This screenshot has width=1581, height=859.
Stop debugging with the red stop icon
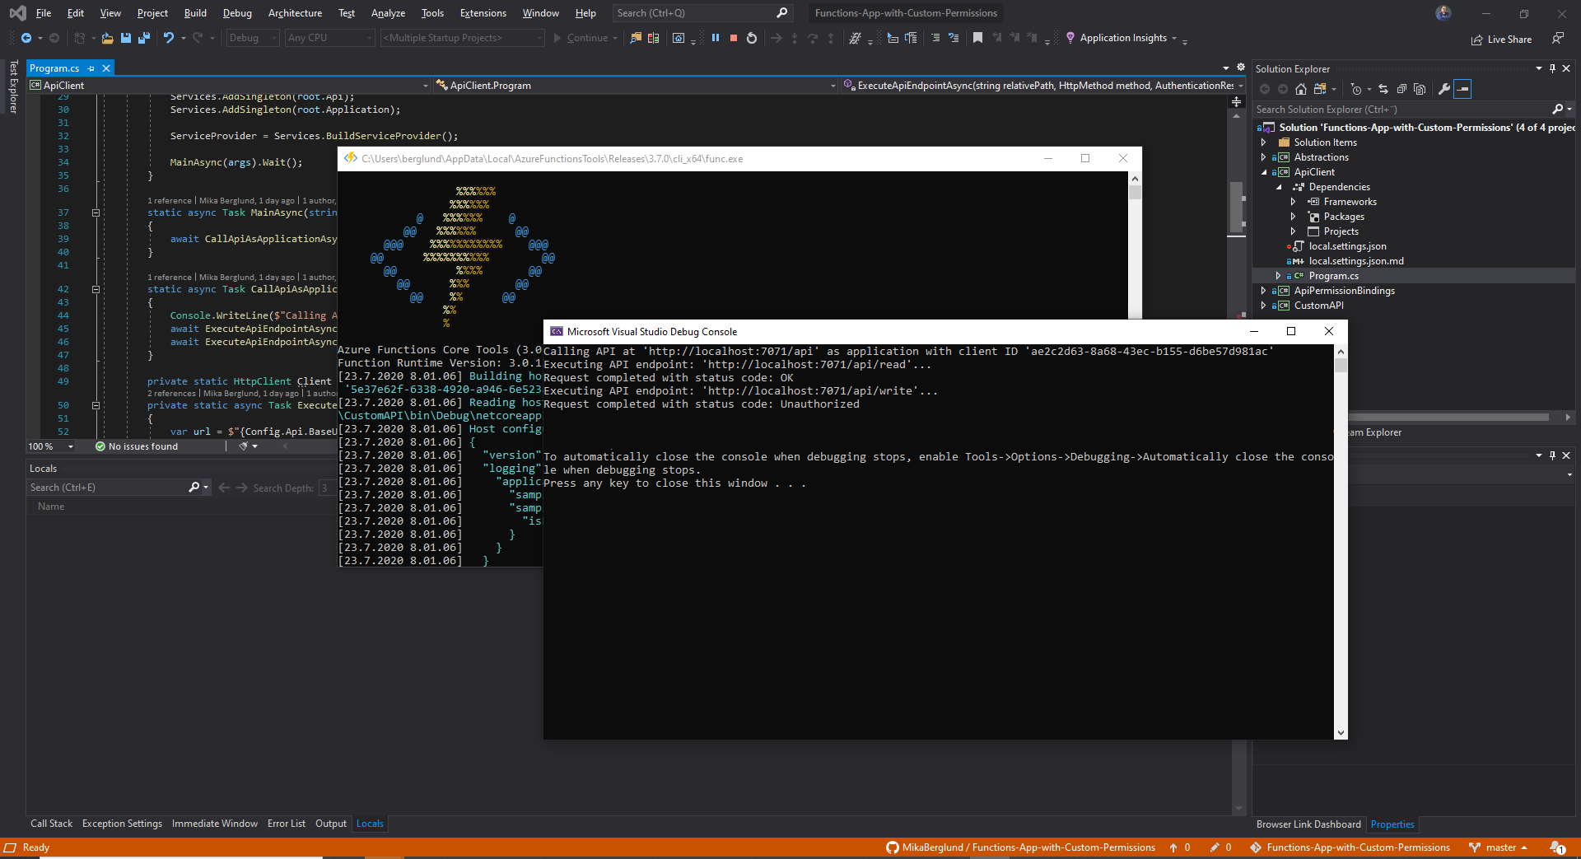click(x=734, y=38)
